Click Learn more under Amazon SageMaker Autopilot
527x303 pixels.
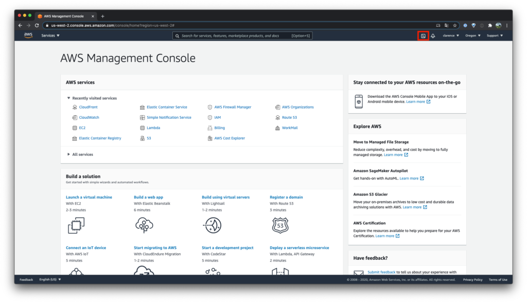pyautogui.click(x=409, y=179)
